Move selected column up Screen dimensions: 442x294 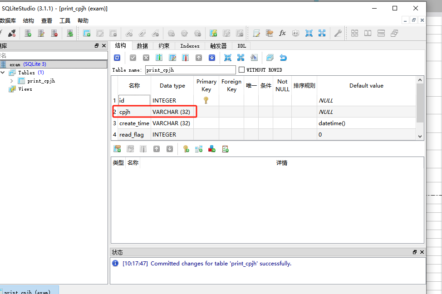click(199, 58)
